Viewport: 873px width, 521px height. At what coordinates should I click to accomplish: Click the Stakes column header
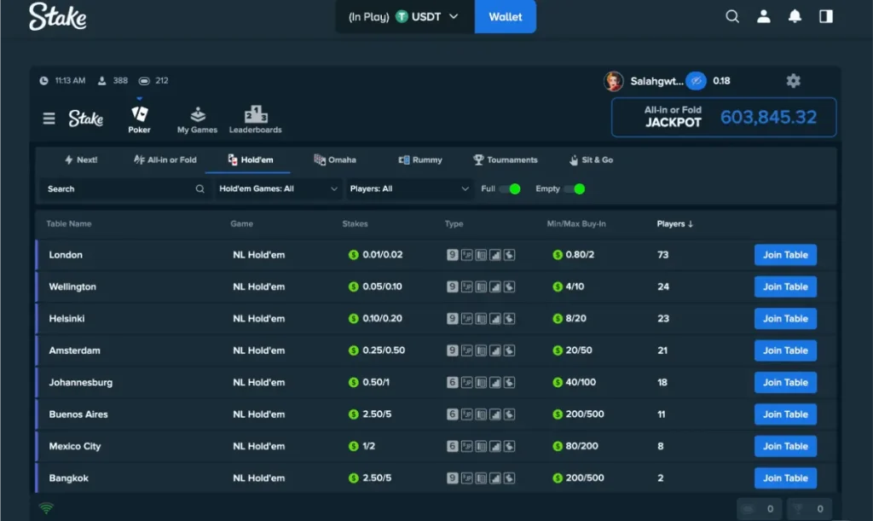(x=355, y=223)
